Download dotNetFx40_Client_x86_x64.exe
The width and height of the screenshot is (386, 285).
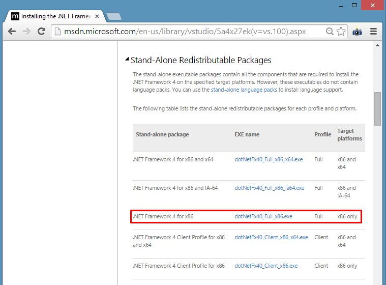[x=271, y=237]
